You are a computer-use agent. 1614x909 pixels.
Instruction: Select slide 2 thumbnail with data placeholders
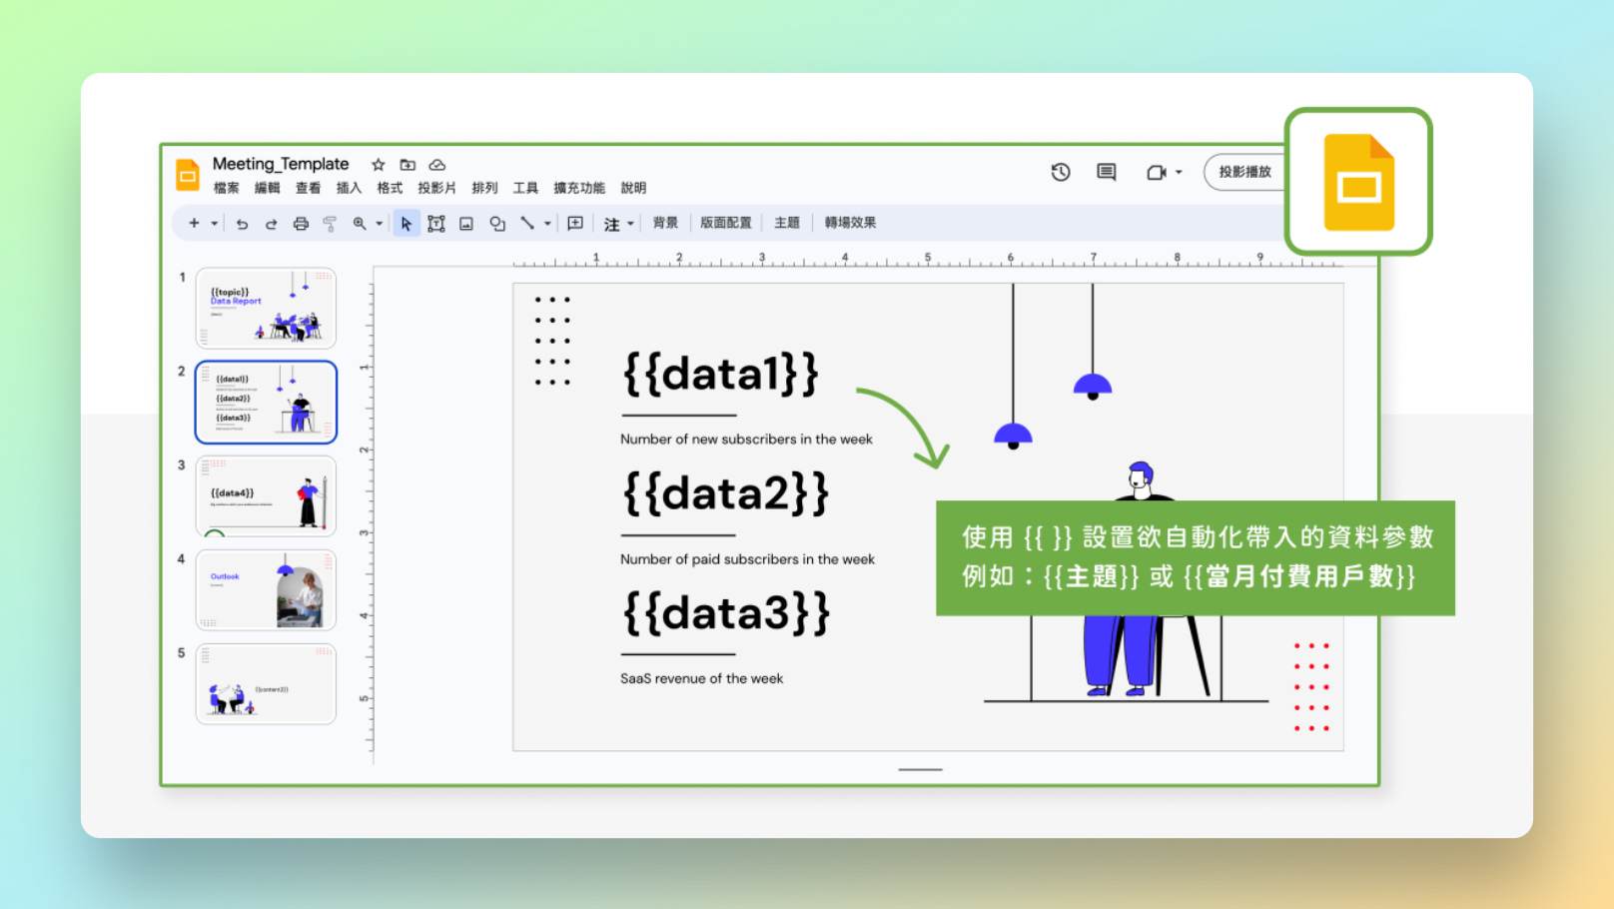[266, 402]
